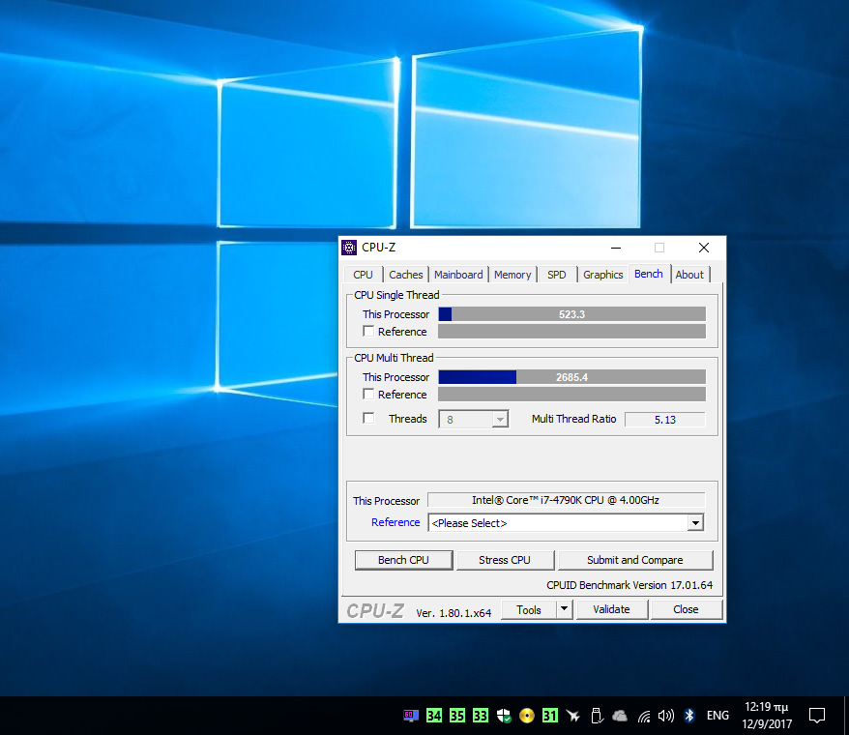Click the blue Reference link label
This screenshot has width=849, height=735.
[395, 522]
